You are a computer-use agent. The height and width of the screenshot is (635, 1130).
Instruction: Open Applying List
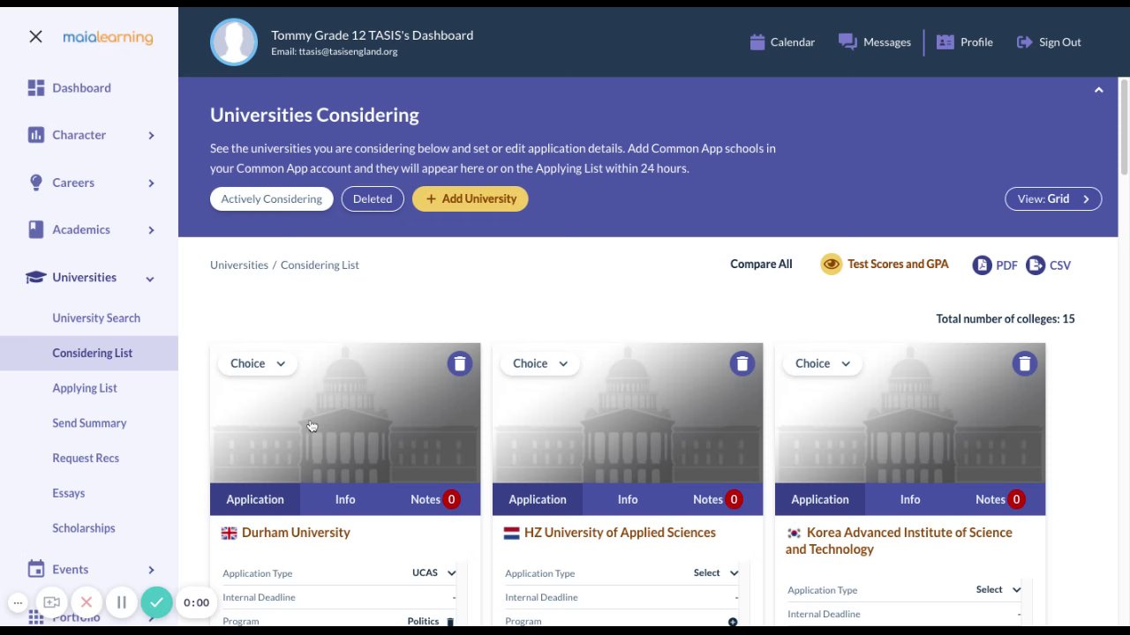click(85, 388)
